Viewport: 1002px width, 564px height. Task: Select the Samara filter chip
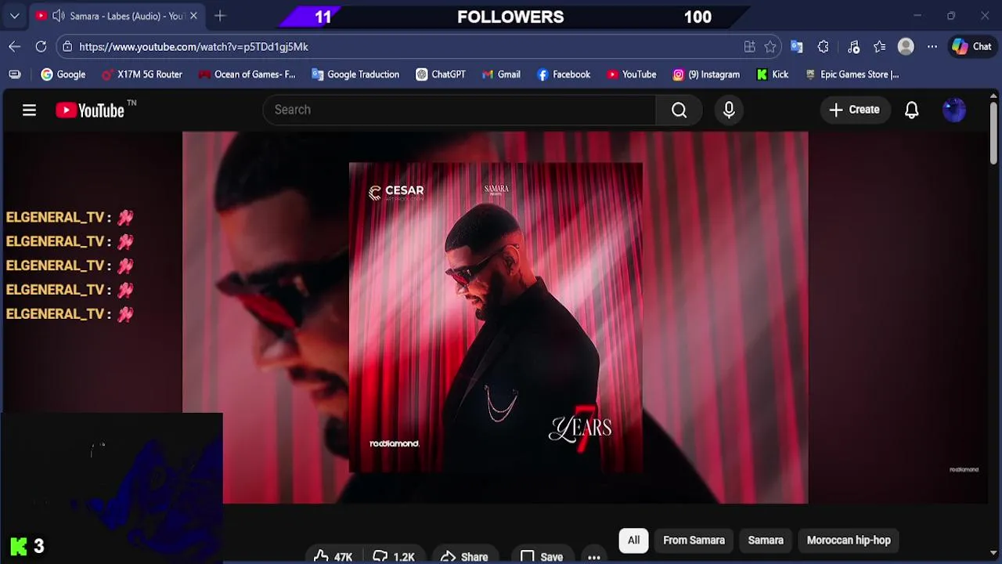tap(766, 540)
